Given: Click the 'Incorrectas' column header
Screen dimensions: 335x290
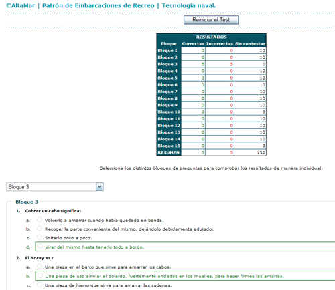Looking at the screenshot, I should tap(220, 44).
